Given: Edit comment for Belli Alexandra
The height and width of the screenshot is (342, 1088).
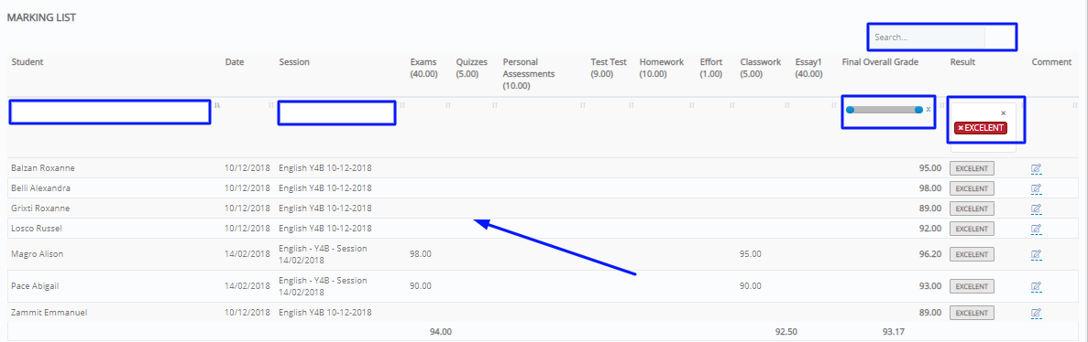Looking at the screenshot, I should tap(1036, 188).
